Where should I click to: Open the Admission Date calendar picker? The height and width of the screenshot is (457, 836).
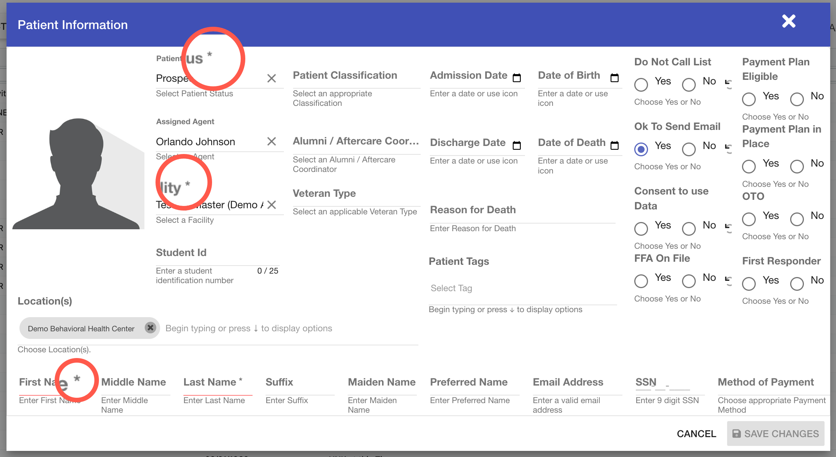[x=517, y=78]
